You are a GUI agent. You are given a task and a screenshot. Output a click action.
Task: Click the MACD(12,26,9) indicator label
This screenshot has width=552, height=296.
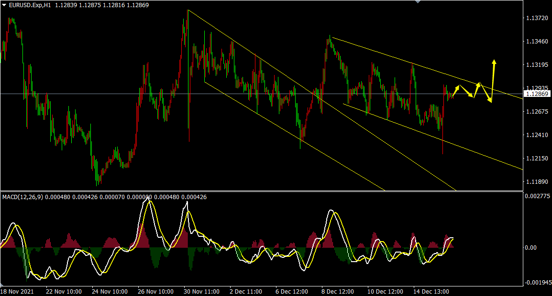pos(22,197)
